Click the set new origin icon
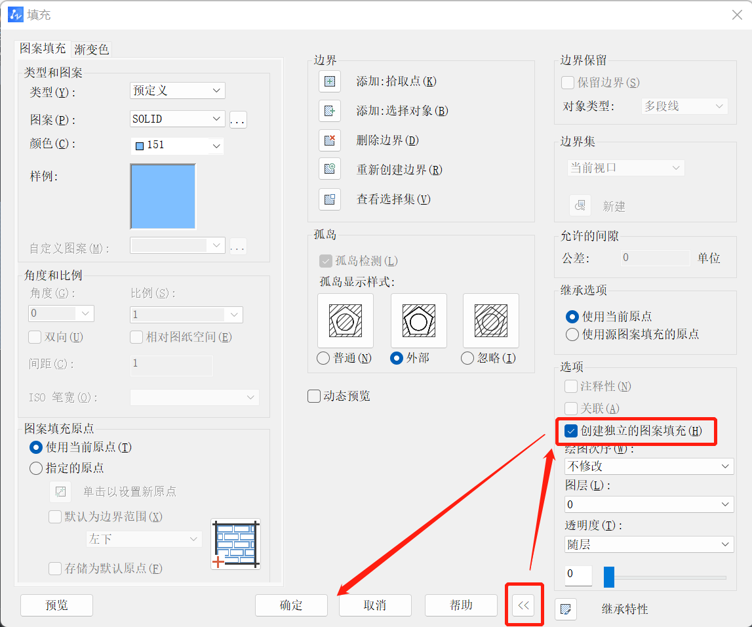The height and width of the screenshot is (627, 752). [x=60, y=491]
